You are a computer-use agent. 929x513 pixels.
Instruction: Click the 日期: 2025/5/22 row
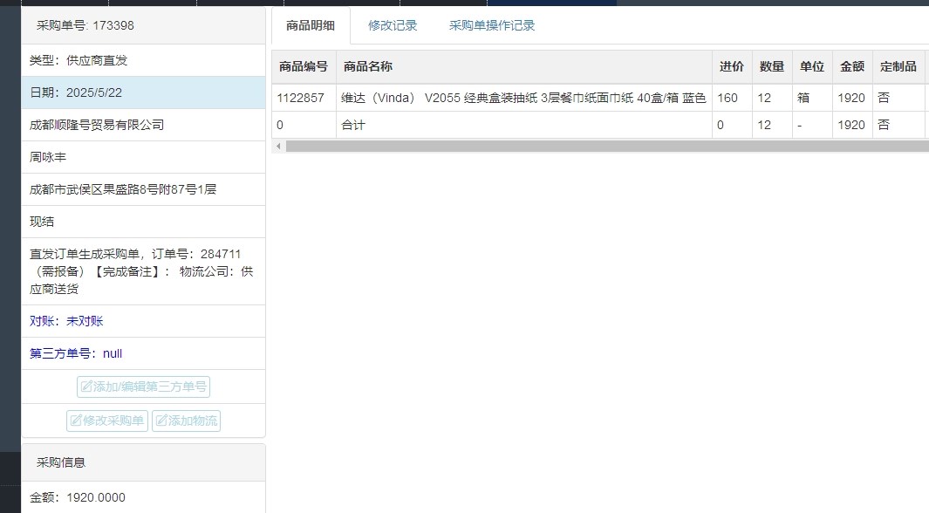pos(143,92)
